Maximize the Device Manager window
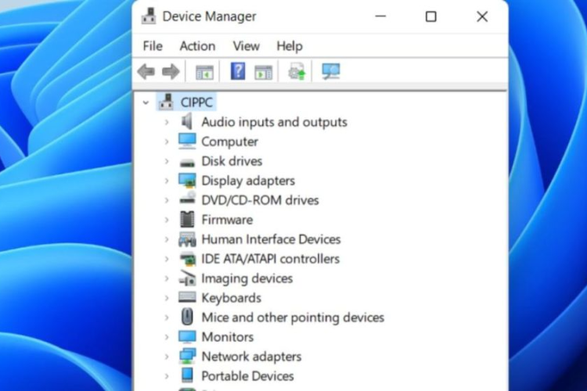 (x=431, y=16)
